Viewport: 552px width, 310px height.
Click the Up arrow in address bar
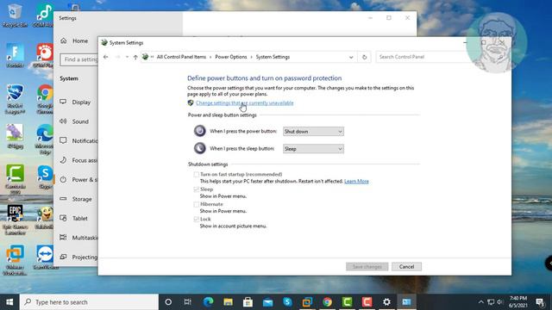coord(135,57)
